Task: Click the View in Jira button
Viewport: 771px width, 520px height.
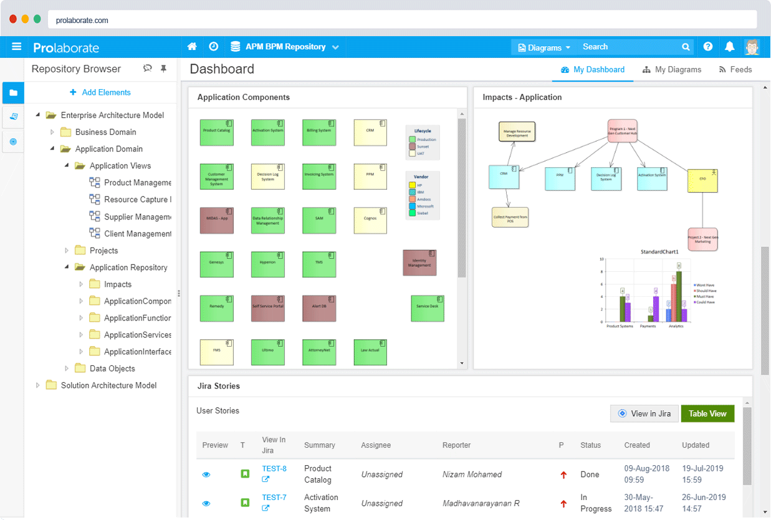Action: pos(644,413)
